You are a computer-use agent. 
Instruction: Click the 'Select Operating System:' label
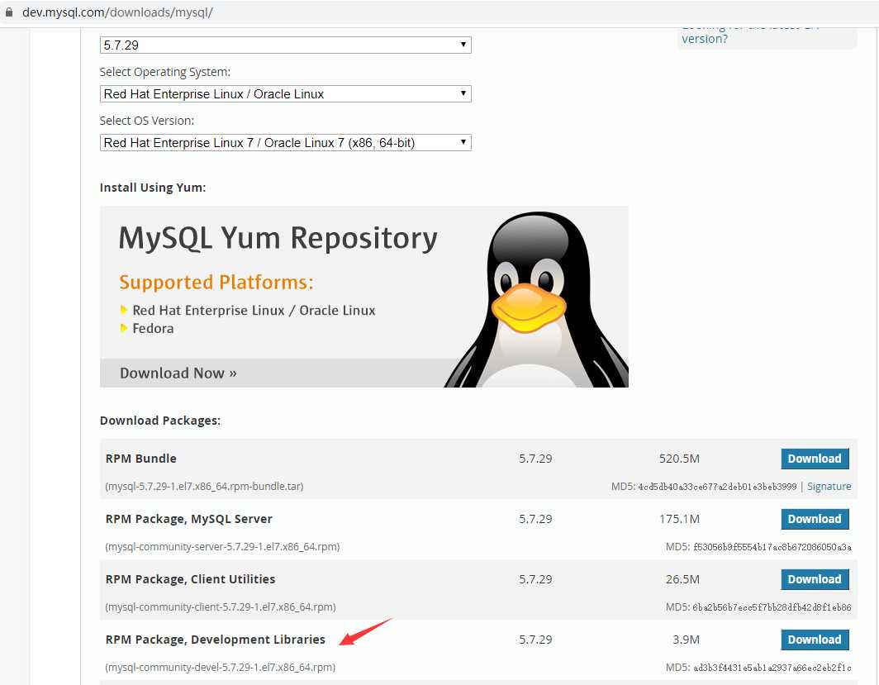[165, 72]
